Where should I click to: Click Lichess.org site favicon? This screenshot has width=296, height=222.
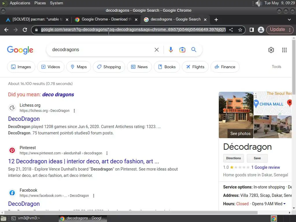(x=12, y=108)
